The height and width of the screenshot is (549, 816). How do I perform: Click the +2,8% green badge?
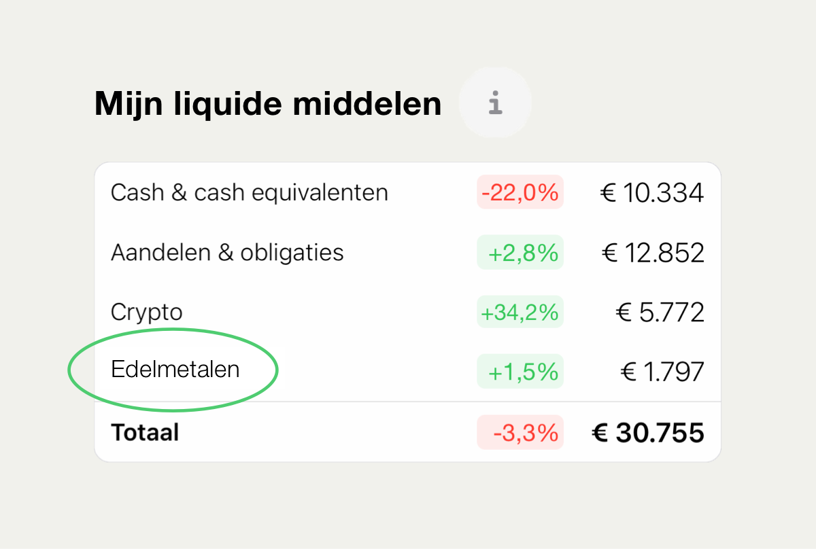click(x=520, y=253)
